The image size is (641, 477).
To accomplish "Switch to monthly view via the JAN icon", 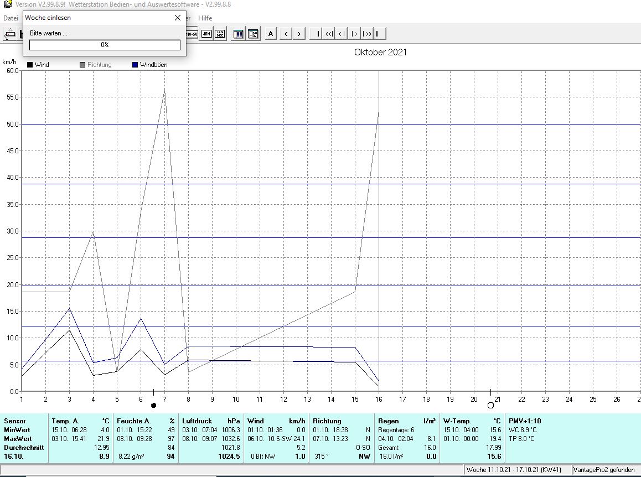I will coord(206,33).
